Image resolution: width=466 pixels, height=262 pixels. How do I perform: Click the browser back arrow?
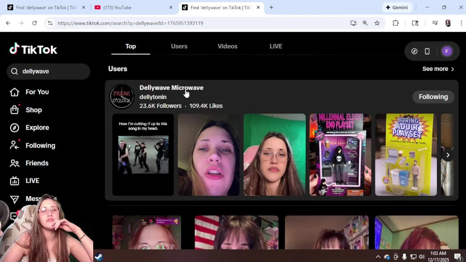(x=8, y=23)
